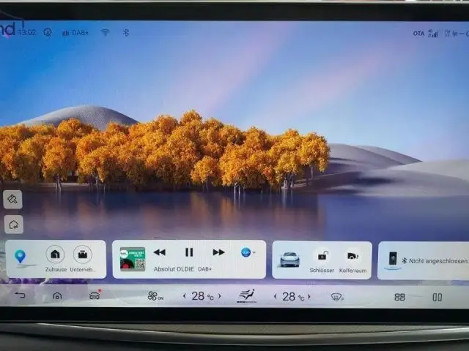Toggle the windshield defrost button

[x=337, y=297]
